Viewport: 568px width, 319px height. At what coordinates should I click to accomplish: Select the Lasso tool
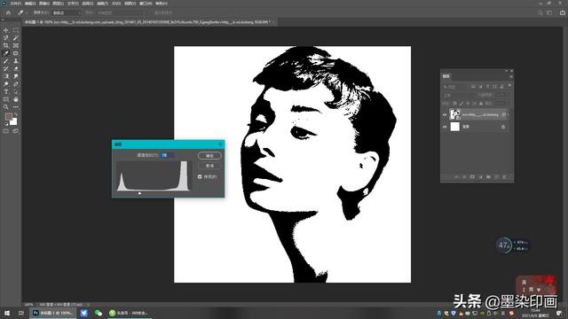6,38
